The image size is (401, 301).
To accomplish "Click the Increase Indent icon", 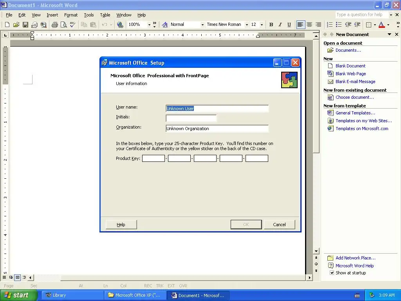I will (x=357, y=25).
